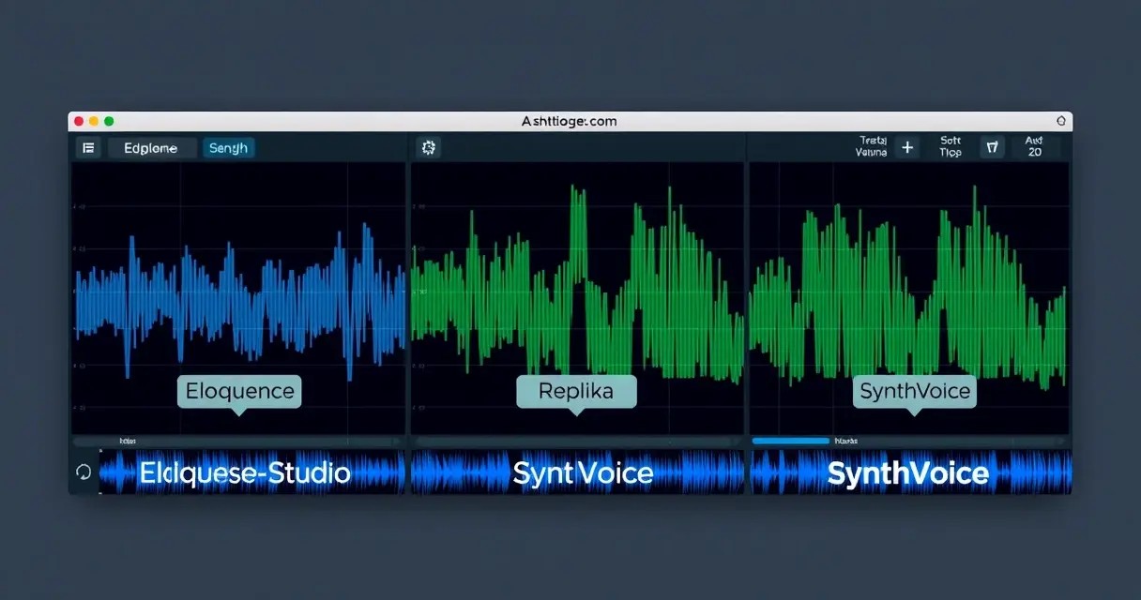Click the loop refresh icon at bottom left
The width and height of the screenshot is (1141, 600).
[84, 472]
